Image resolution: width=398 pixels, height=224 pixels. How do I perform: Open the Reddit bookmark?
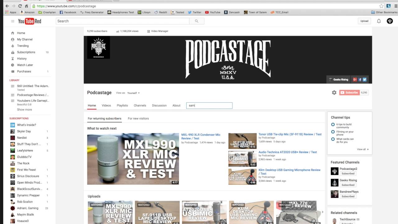point(160,12)
